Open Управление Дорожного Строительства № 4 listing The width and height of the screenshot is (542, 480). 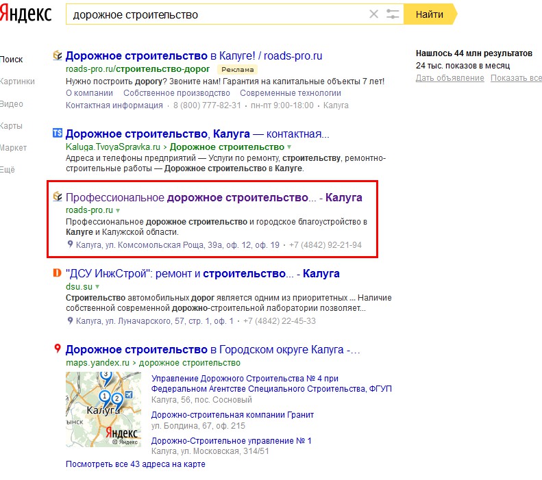[x=272, y=383]
